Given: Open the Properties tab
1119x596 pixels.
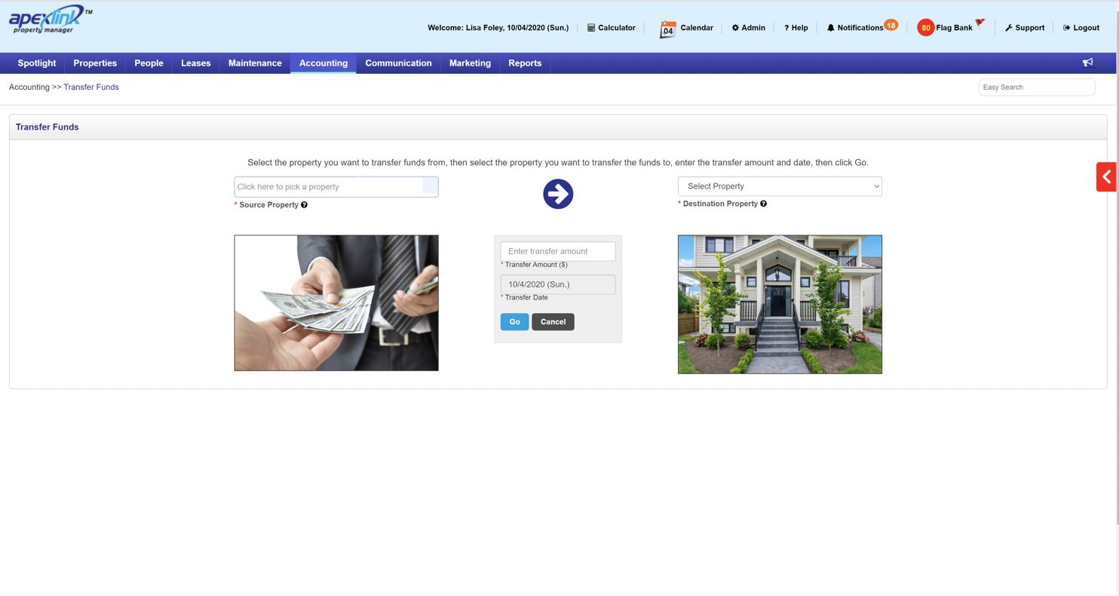Looking at the screenshot, I should pyautogui.click(x=95, y=63).
